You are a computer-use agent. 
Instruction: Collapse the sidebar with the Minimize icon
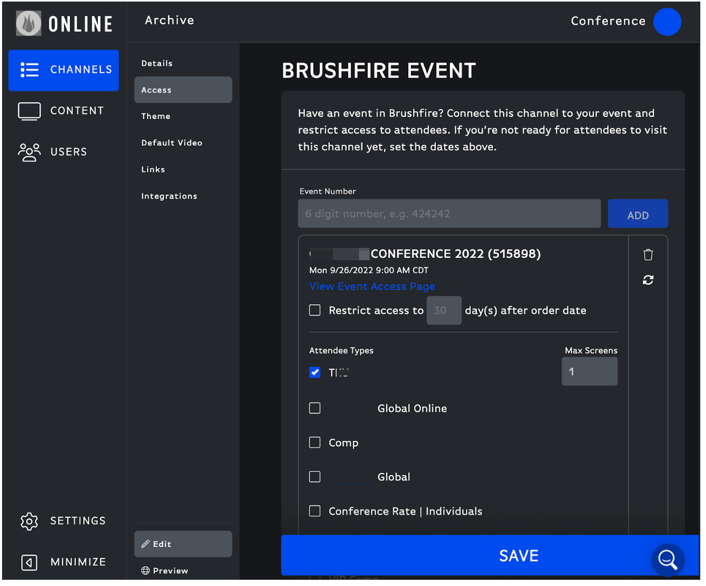tap(29, 562)
